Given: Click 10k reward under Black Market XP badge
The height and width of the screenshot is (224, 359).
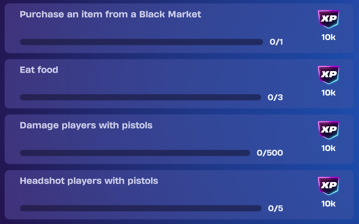Looking at the screenshot, I should coord(328,38).
